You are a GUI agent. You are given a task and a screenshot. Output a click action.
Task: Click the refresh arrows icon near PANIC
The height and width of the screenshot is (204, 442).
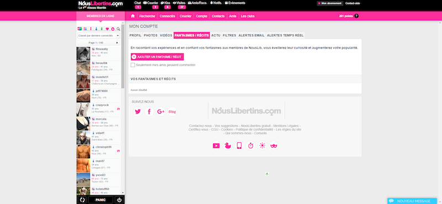pyautogui.click(x=82, y=200)
